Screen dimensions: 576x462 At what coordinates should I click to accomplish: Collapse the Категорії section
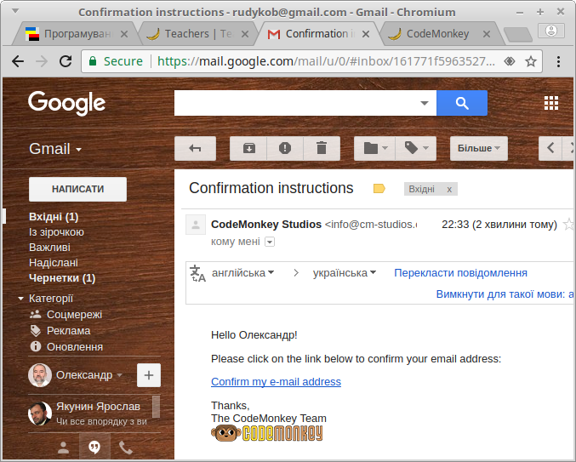(21, 299)
